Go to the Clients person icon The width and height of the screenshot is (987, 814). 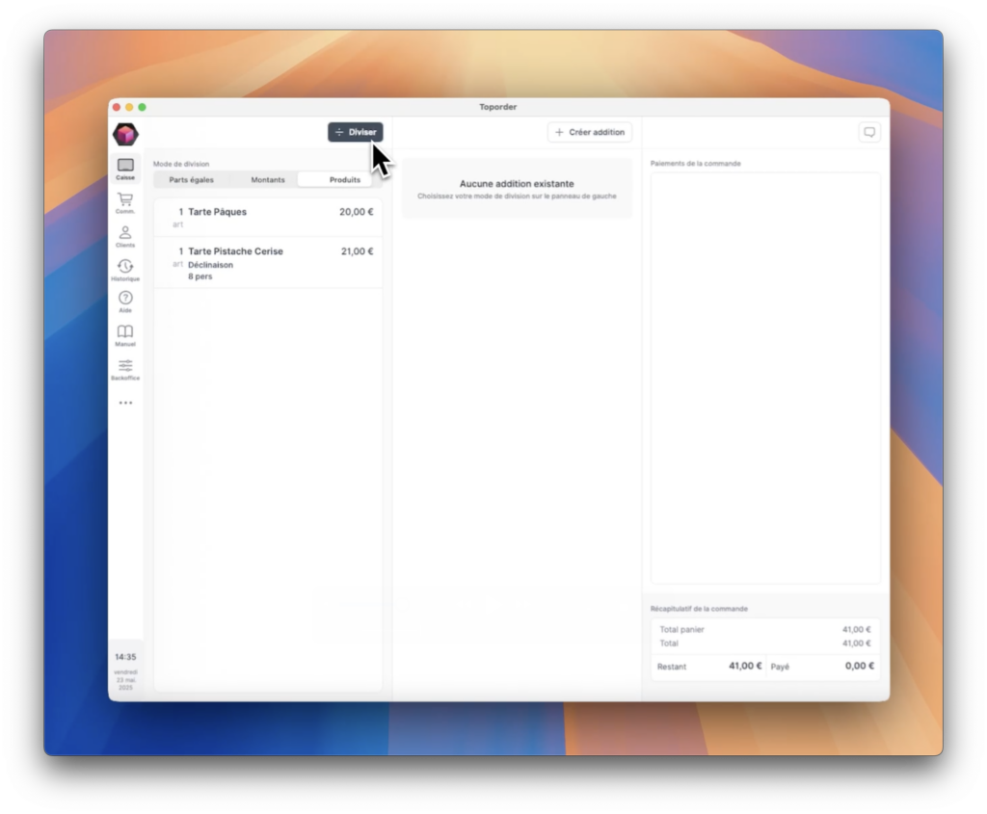(125, 233)
